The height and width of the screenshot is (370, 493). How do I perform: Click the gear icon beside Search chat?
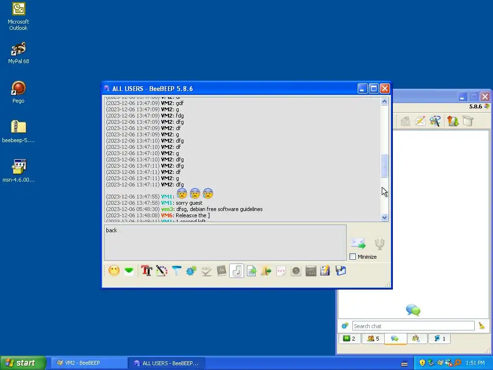point(345,326)
